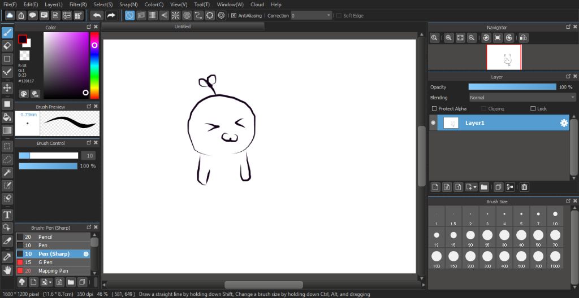Enable the Protect Alpha checkbox
Image resolution: width=579 pixels, height=298 pixels.
point(434,109)
